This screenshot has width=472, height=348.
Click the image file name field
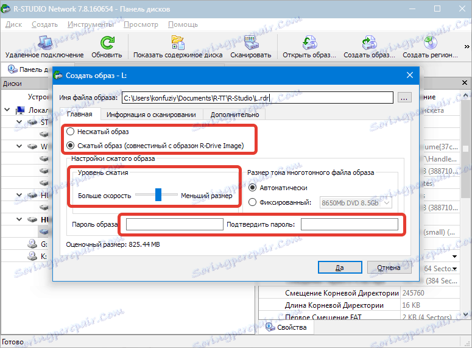[258, 98]
